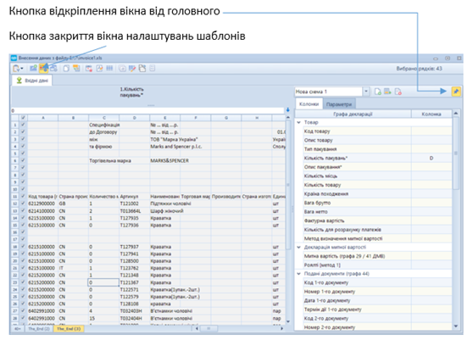473x340 pixels.
Task: Click the declaration list's down scroll arrow
Action: pos(456,326)
